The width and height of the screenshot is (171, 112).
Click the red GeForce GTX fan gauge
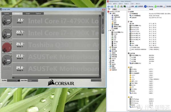tap(7, 47)
